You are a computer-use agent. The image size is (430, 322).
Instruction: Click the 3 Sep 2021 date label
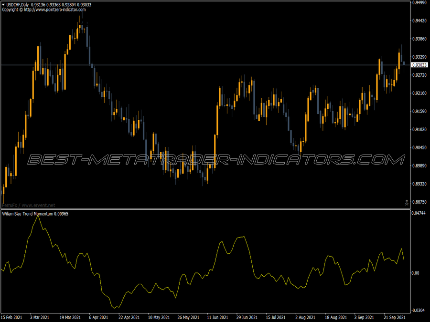tap(364, 317)
